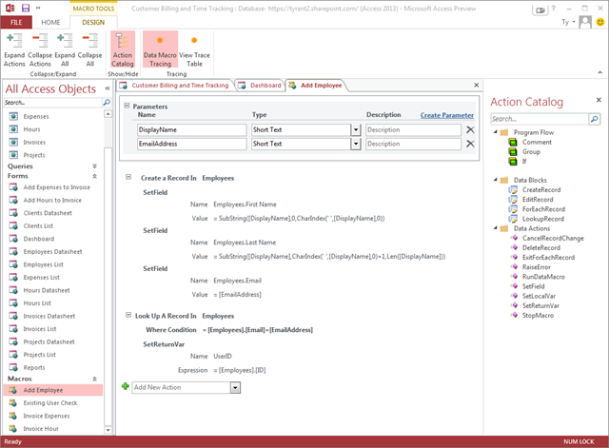The width and height of the screenshot is (609, 448).
Task: Delete the DisplayName parameter with its X icon
Action: [x=470, y=129]
